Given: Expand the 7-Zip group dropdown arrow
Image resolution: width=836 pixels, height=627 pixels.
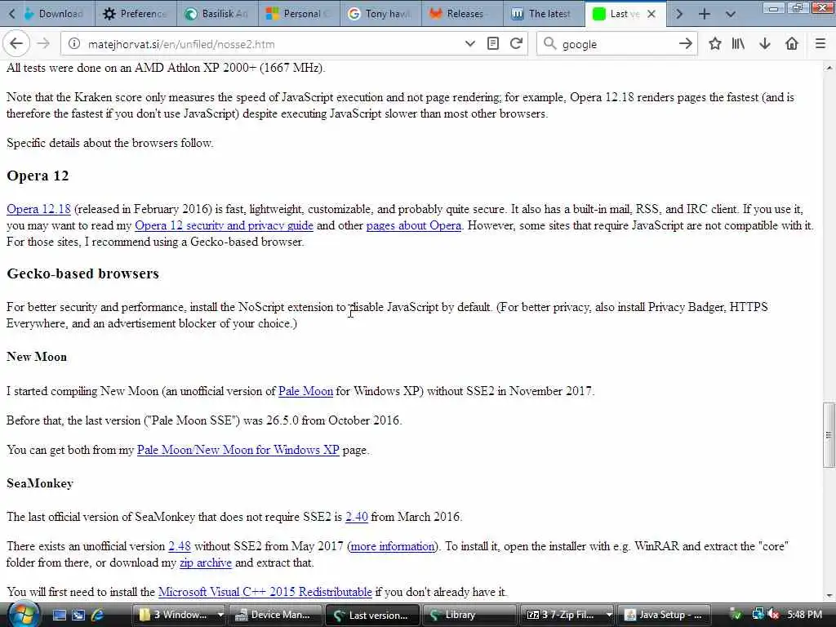Looking at the screenshot, I should point(609,615).
